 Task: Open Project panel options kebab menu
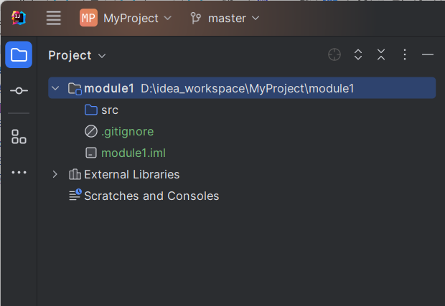pyautogui.click(x=405, y=55)
